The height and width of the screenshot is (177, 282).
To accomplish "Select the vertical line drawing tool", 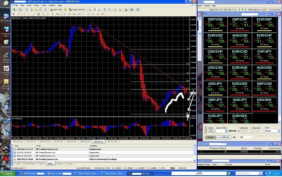I will click(x=24, y=14).
